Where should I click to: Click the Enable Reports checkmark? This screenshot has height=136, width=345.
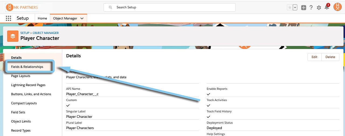(x=208, y=94)
